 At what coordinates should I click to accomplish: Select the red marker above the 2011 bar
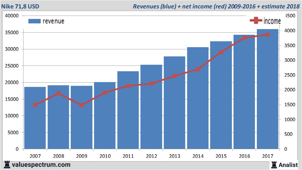[128, 86]
